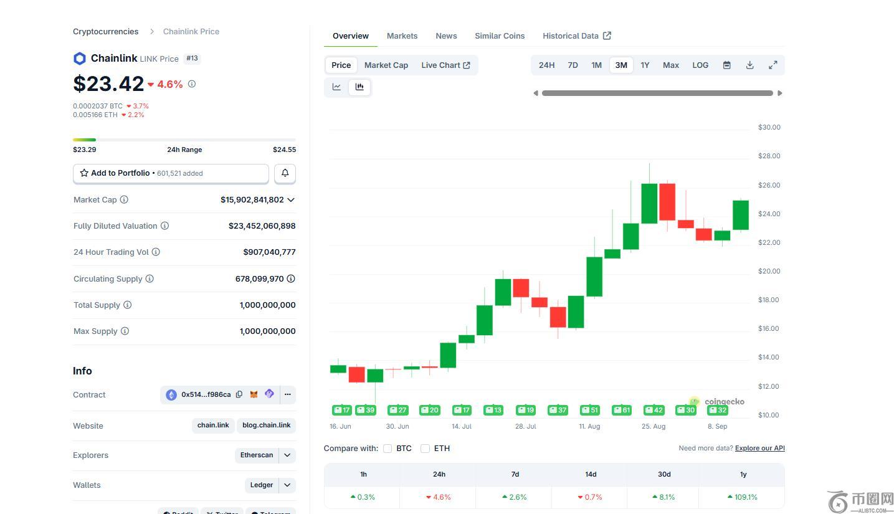The image size is (894, 514).
Task: Open the calendar date range picker
Action: pos(726,65)
